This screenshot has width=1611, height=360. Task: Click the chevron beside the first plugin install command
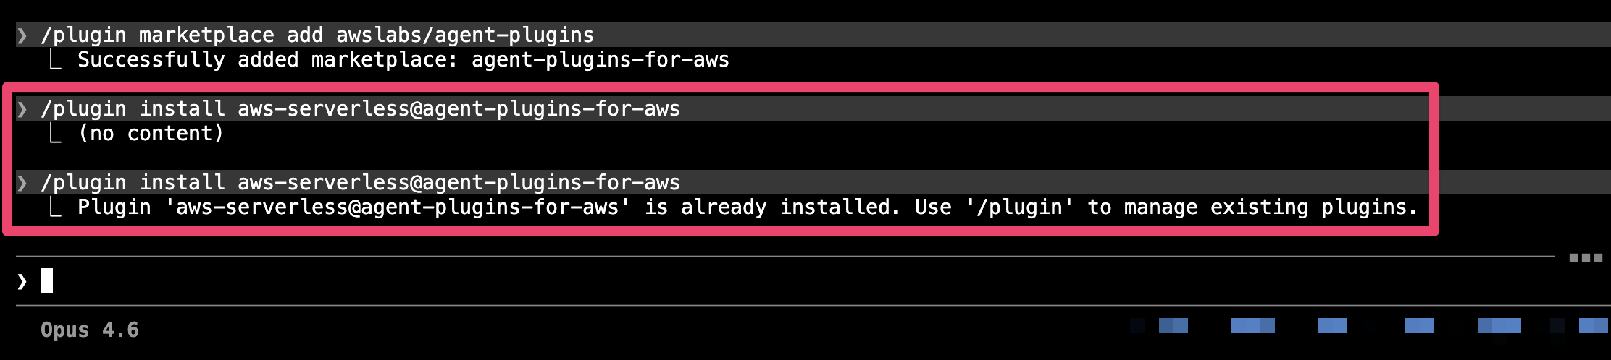tap(22, 109)
